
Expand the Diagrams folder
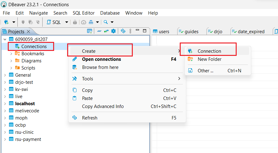tap(11, 61)
